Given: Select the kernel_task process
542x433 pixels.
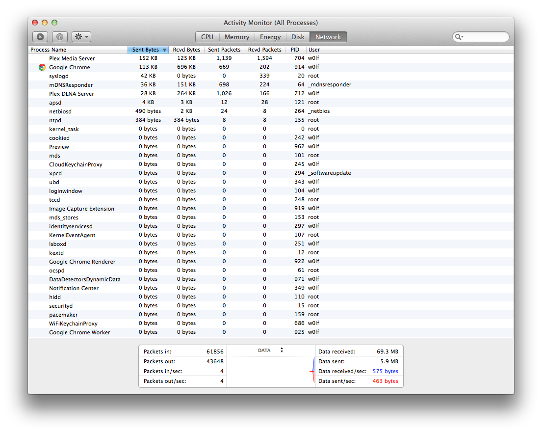Looking at the screenshot, I should point(271,129).
